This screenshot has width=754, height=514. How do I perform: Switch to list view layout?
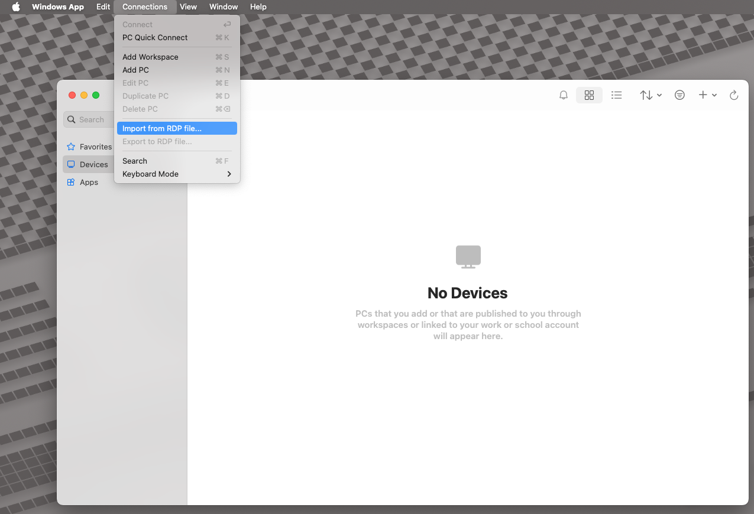[616, 95]
